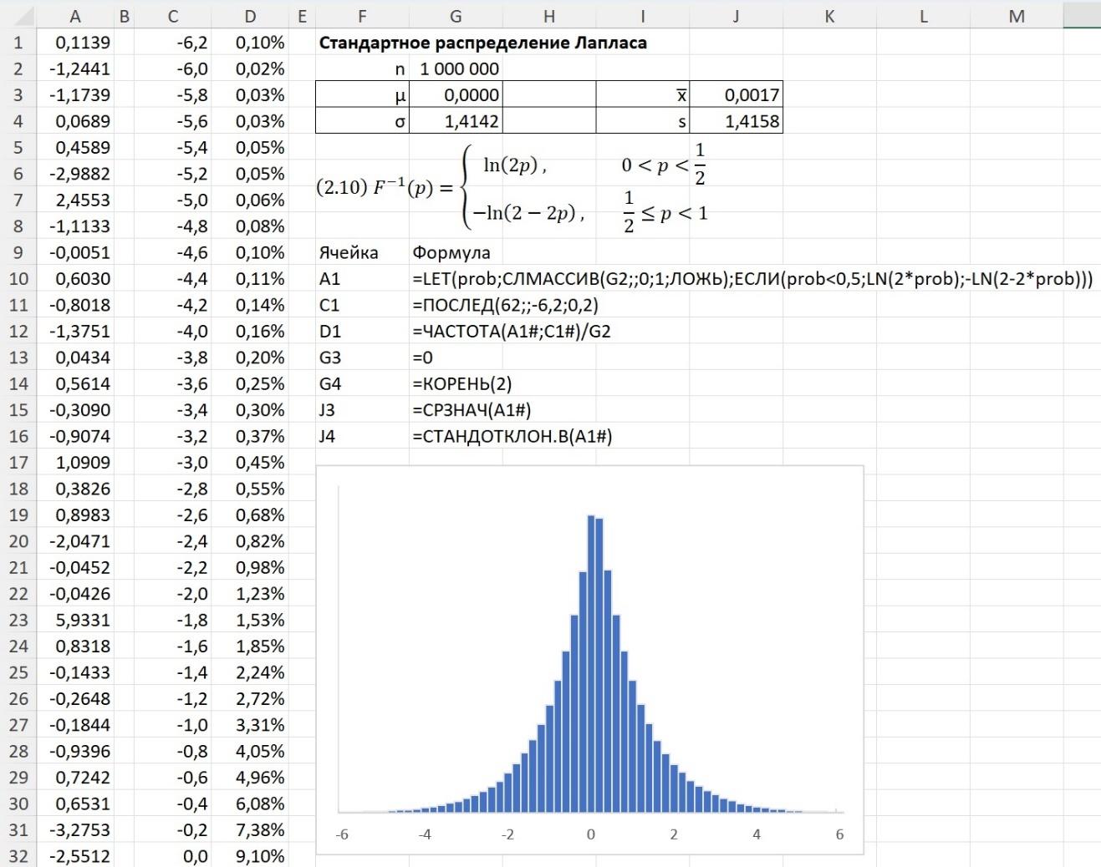Select column C cell showing -3,4
Image resolution: width=1101 pixels, height=867 pixels.
pos(173,410)
